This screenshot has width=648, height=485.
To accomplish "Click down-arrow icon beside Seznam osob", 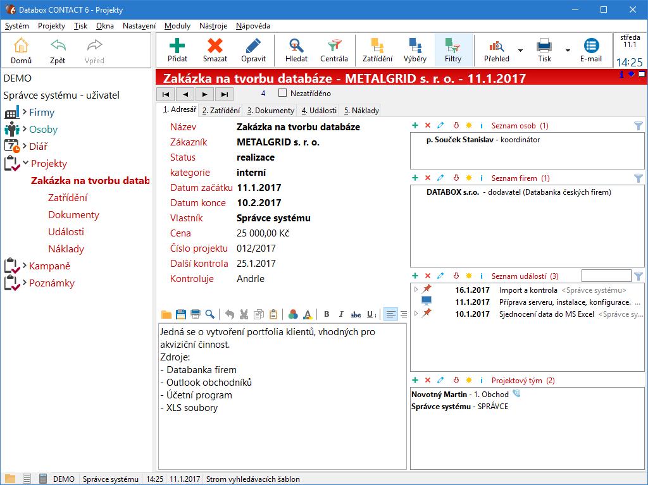I will click(x=456, y=125).
